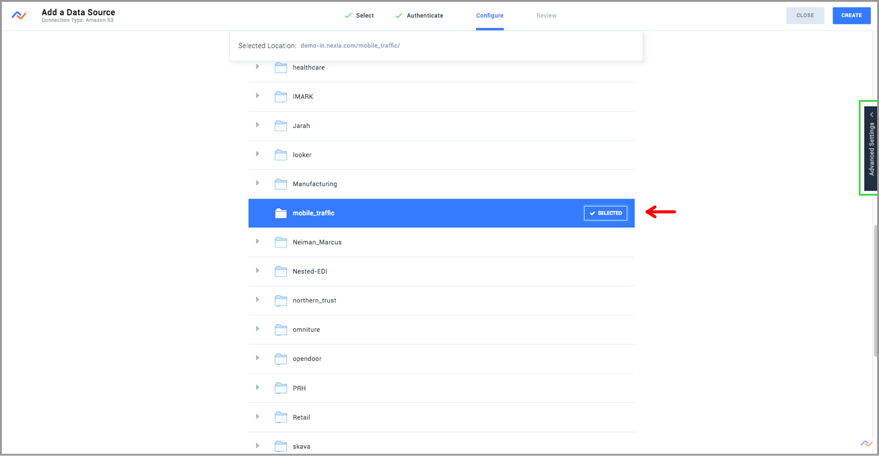The image size is (879, 456).
Task: Click the IMARK folder icon
Action: (280, 96)
